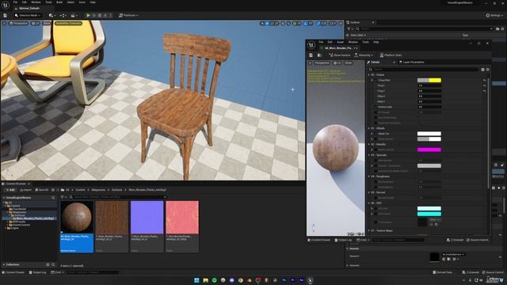Open File Explorer from taskbar
Viewport: 507px width, 285px height.
205,280
